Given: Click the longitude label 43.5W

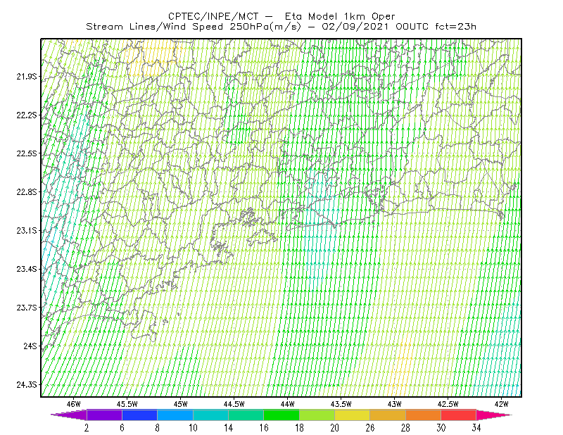Looking at the screenshot, I should point(341,404).
